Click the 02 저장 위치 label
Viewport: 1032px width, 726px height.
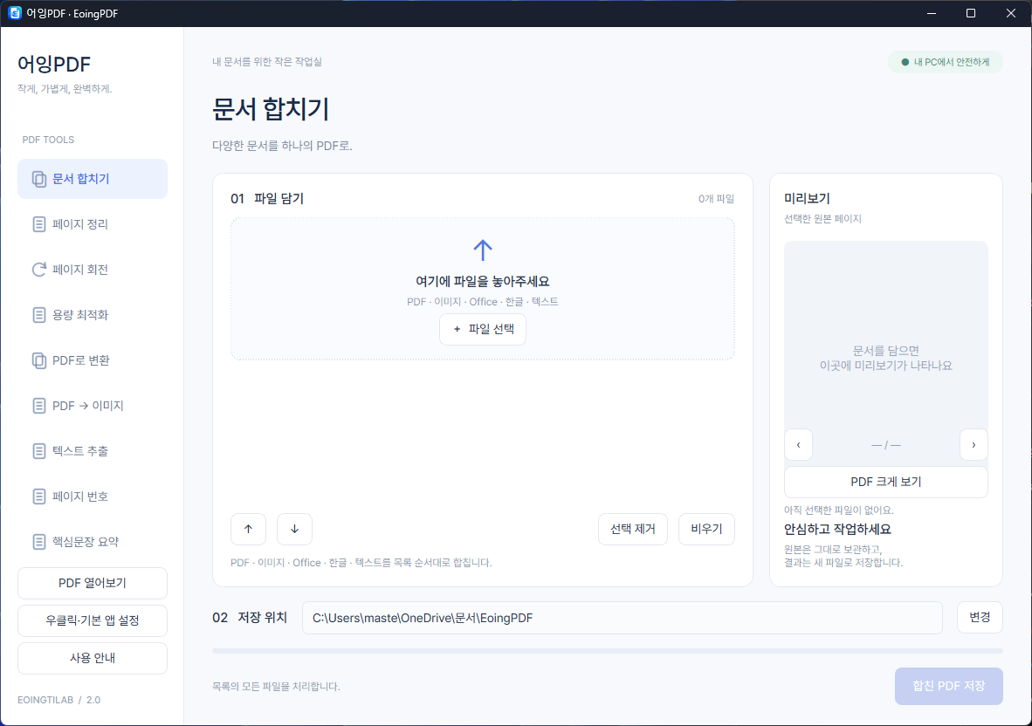pos(250,618)
